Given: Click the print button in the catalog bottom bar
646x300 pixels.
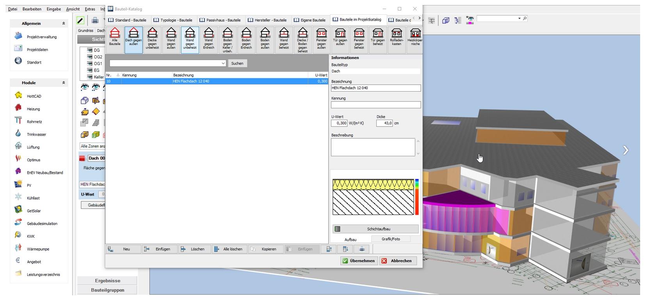Looking at the screenshot, I should (x=362, y=249).
